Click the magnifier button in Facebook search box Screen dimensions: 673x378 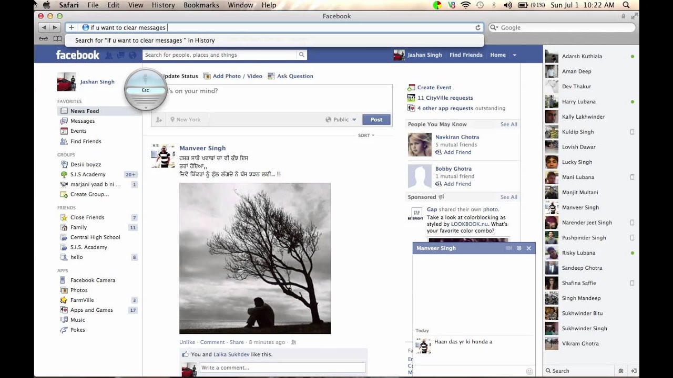point(301,55)
